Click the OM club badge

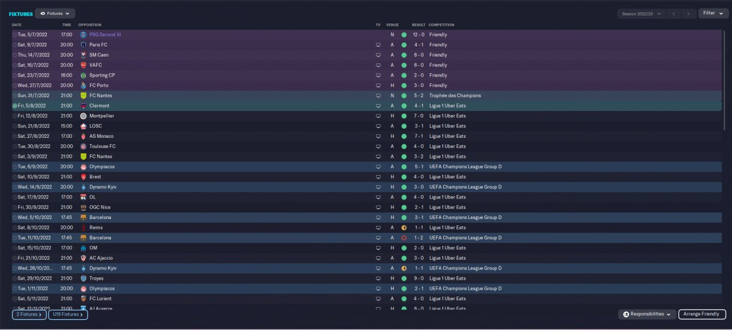(83, 248)
